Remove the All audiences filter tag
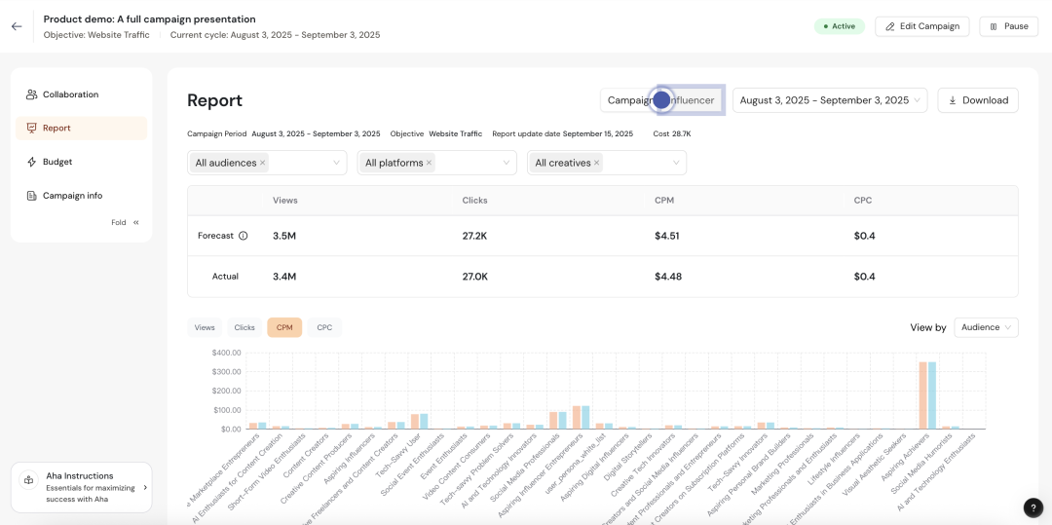 tap(263, 163)
